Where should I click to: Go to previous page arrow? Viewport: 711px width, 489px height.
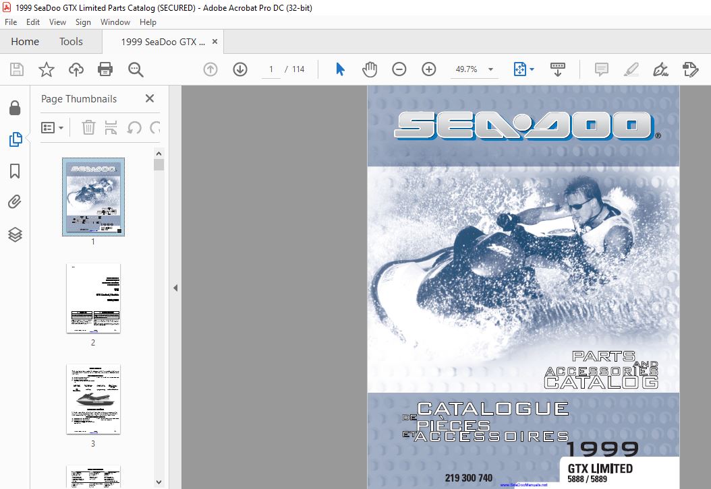pos(210,69)
